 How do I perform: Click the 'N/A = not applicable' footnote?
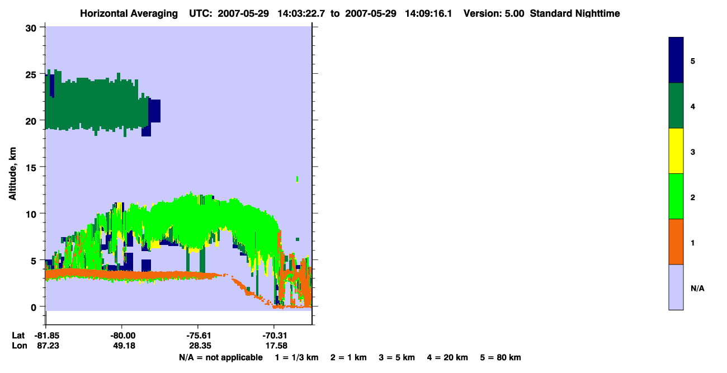pyautogui.click(x=220, y=357)
